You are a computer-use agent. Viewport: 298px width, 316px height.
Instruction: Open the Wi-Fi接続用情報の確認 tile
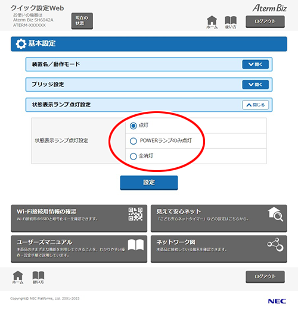tap(79, 218)
